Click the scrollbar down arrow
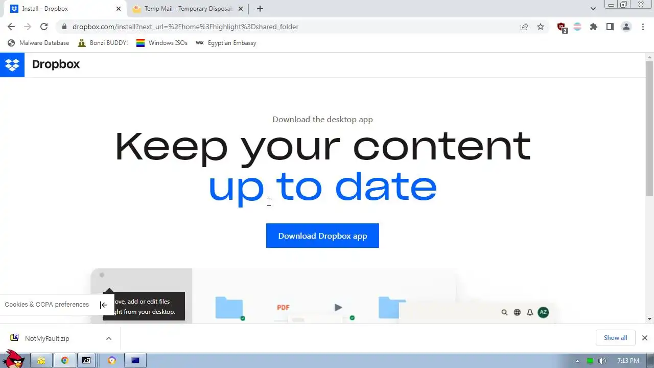 pos(649,319)
